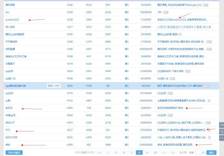Open the qq输入法 keyword link
The height and width of the screenshot is (156, 224).
click(x=11, y=78)
